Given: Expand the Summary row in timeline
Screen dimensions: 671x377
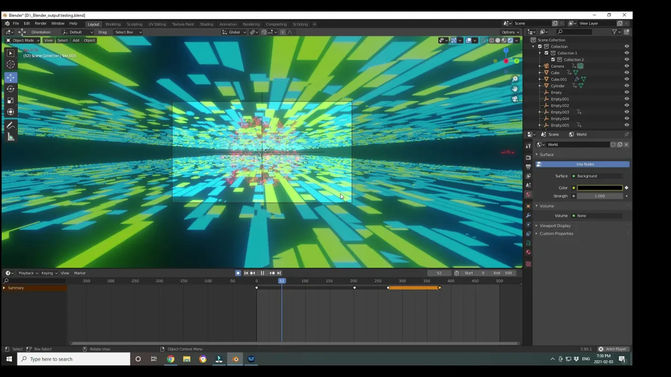Looking at the screenshot, I should click(4, 288).
